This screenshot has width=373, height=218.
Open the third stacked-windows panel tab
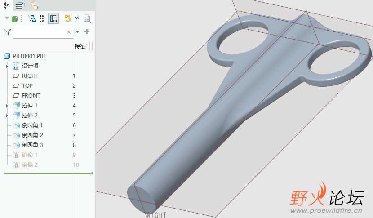pos(34,5)
